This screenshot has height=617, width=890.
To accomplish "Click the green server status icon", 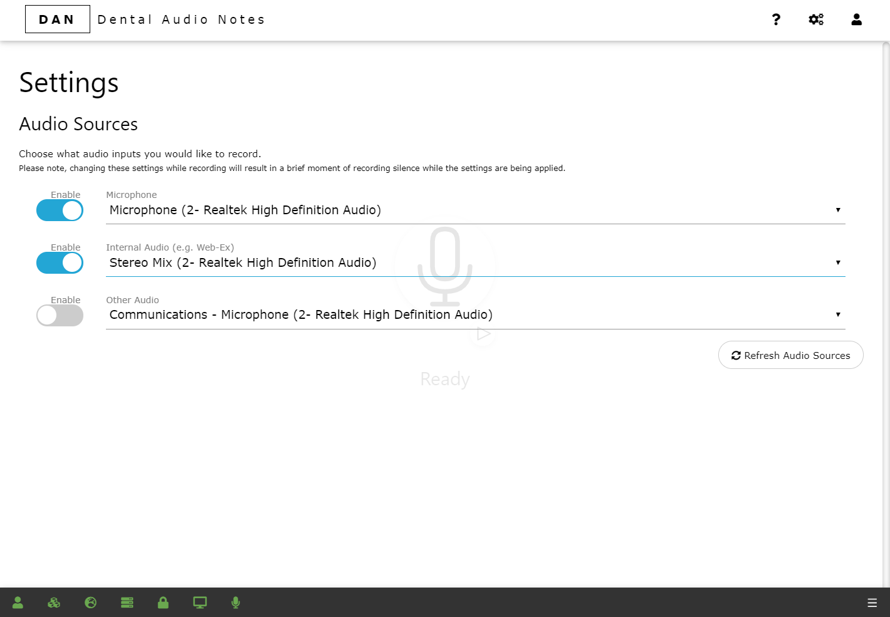I will tap(127, 603).
